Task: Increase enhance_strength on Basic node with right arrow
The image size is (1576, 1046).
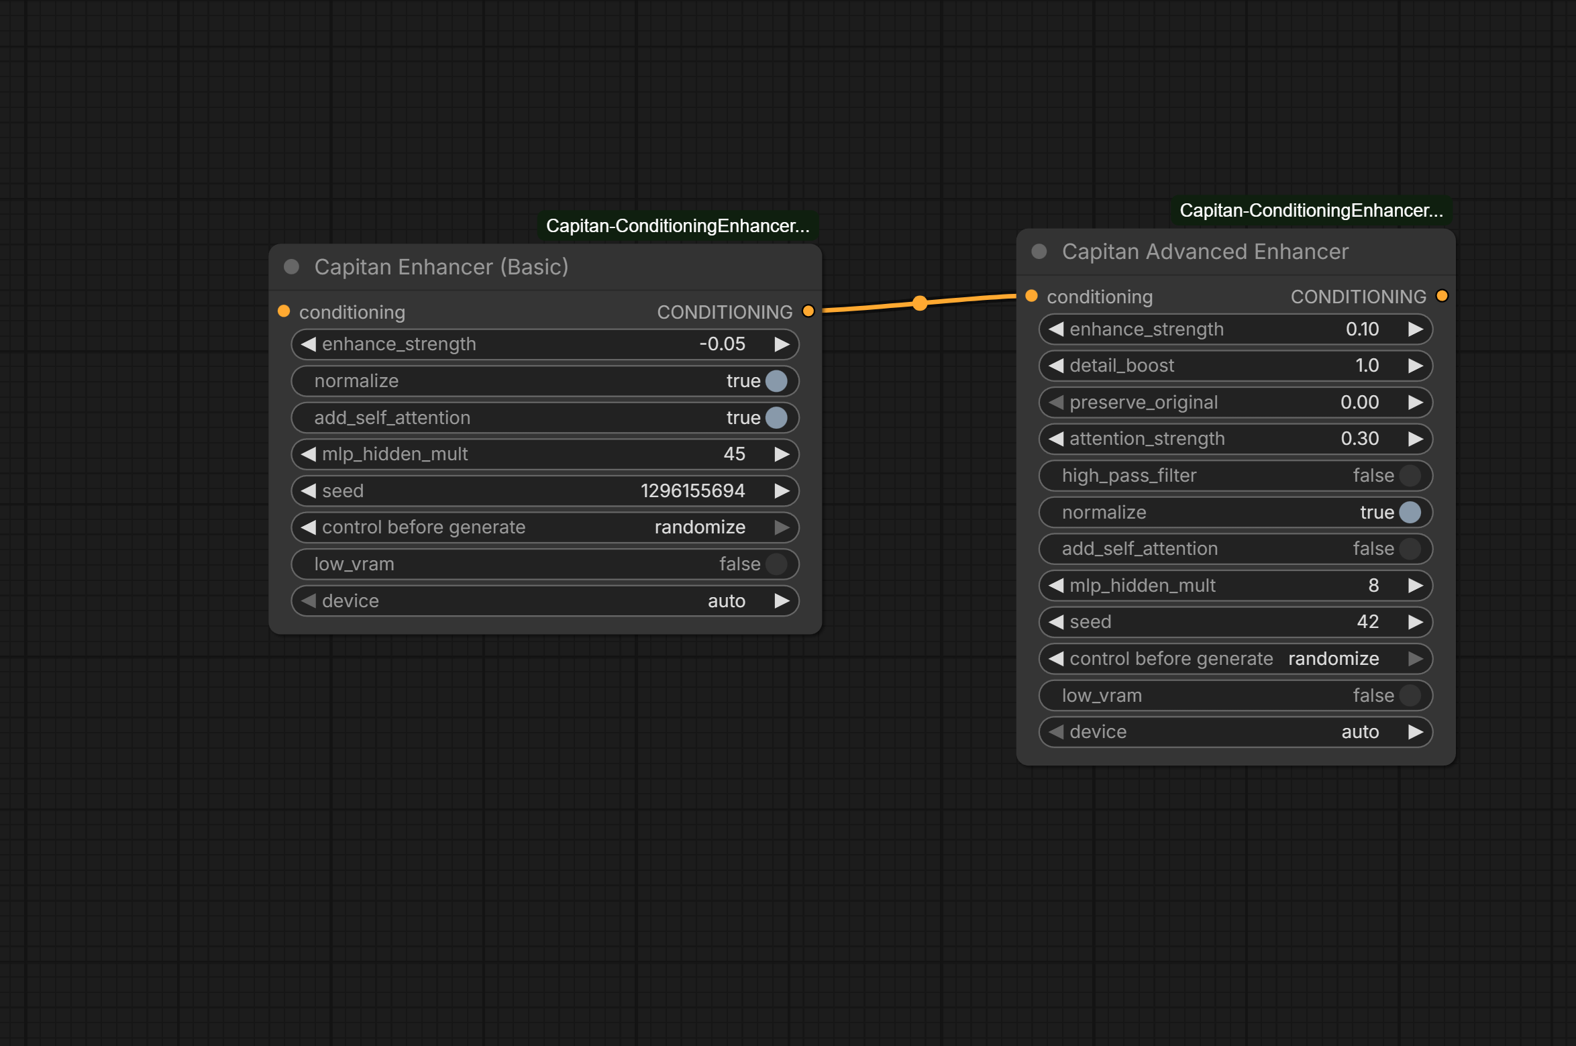Action: (x=782, y=344)
